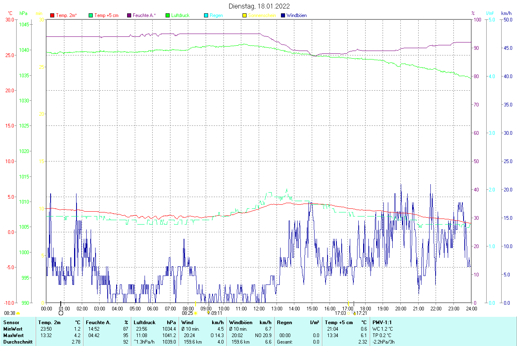Screen dimensions: 517x346
Task: Click the 23:50 min temperature time cell
Action: [x=46, y=329]
